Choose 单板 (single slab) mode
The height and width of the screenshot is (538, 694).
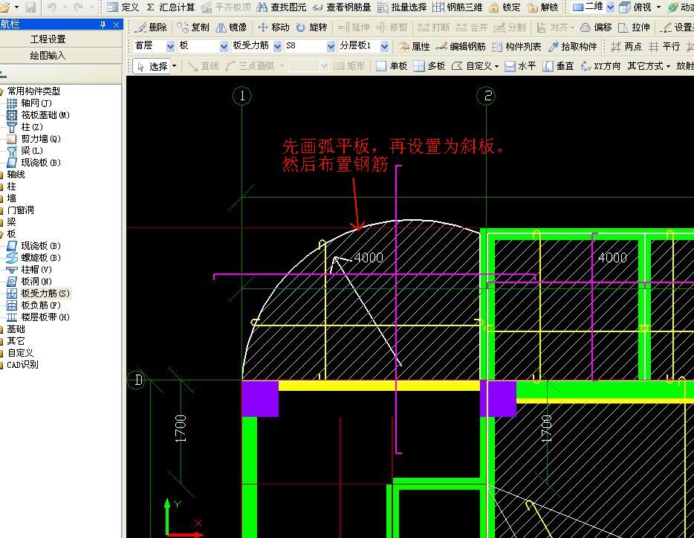click(x=392, y=66)
